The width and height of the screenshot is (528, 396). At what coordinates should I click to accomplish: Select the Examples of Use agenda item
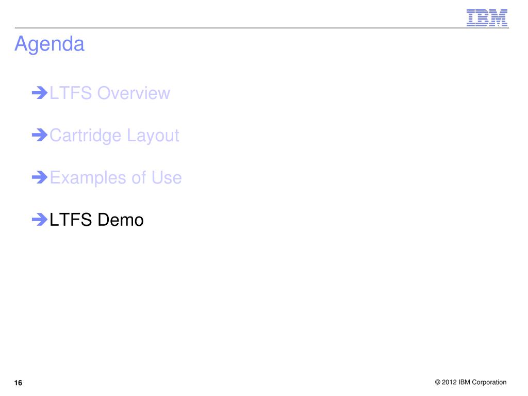click(115, 178)
